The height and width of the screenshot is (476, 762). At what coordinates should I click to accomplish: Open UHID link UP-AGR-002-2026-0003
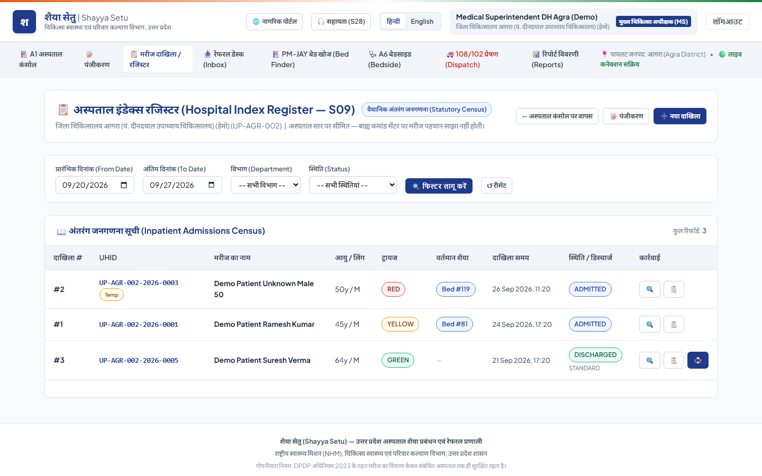pyautogui.click(x=139, y=283)
